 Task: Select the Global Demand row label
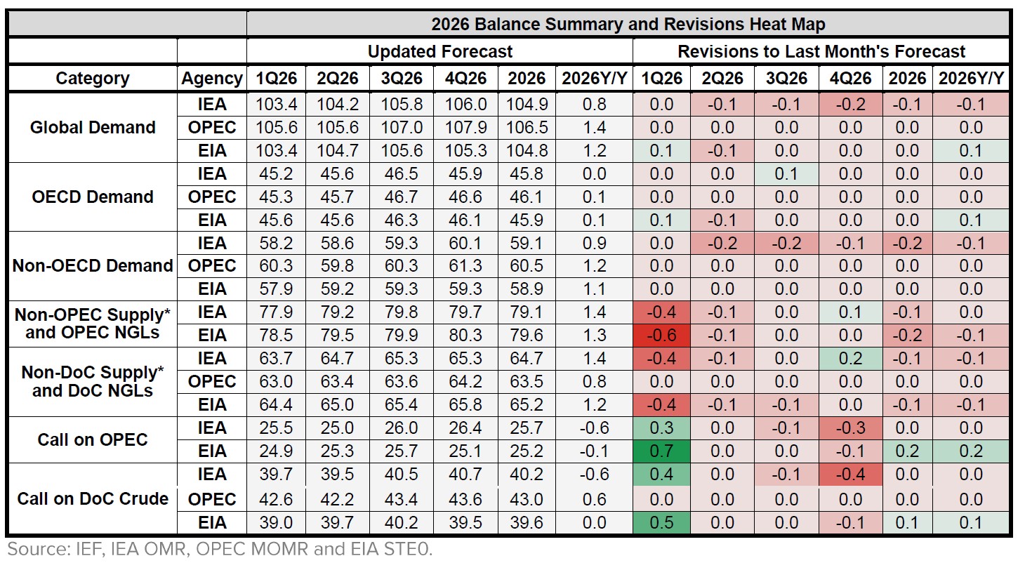[93, 128]
